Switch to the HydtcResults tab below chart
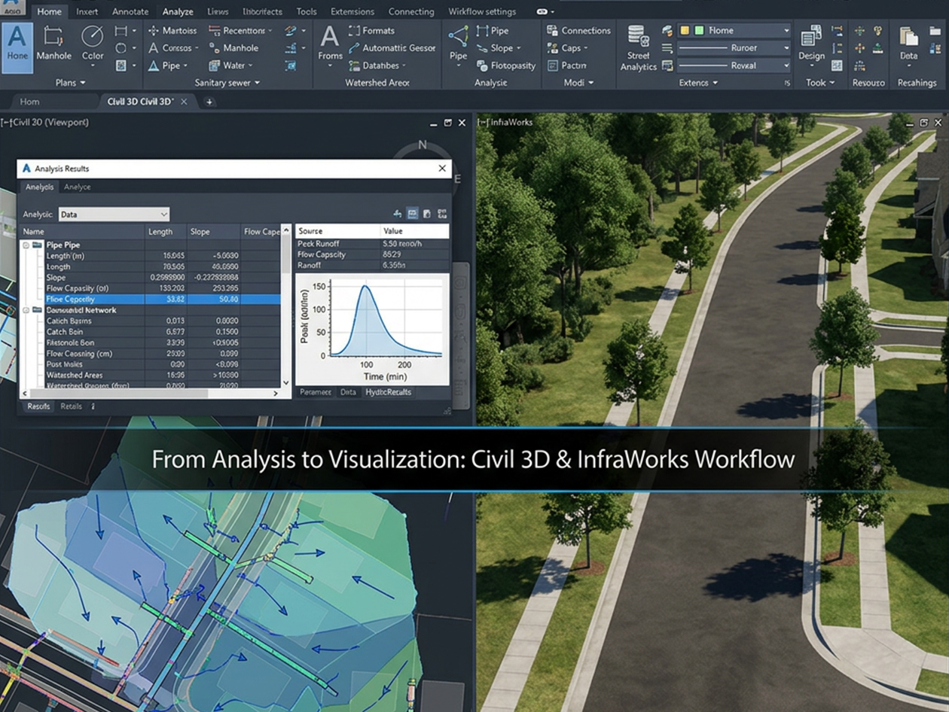This screenshot has height=712, width=949. (388, 392)
